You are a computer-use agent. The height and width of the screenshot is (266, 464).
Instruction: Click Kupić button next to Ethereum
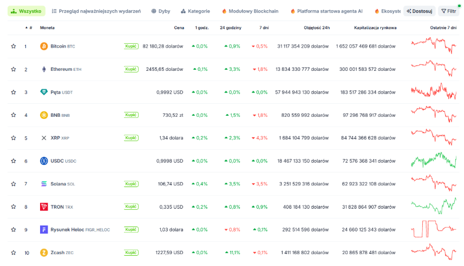click(x=131, y=69)
